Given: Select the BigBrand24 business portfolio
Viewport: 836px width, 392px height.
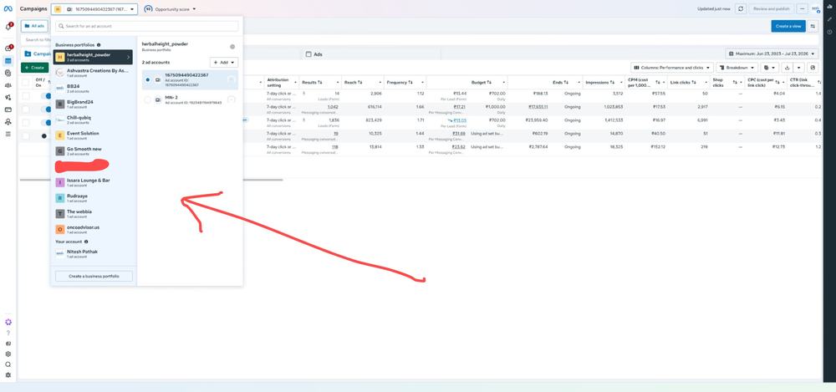Looking at the screenshot, I should click(x=94, y=104).
